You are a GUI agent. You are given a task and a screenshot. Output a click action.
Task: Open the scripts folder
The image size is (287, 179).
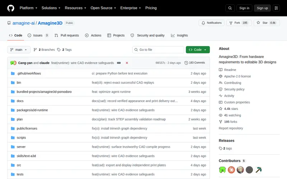point(21,137)
